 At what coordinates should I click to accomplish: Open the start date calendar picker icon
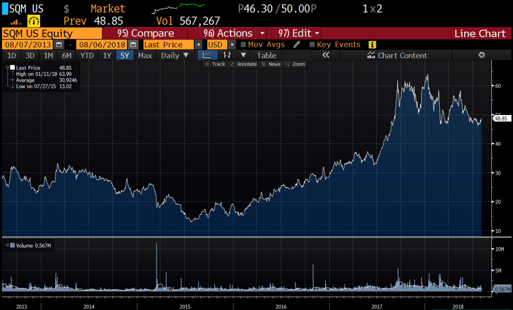59,45
